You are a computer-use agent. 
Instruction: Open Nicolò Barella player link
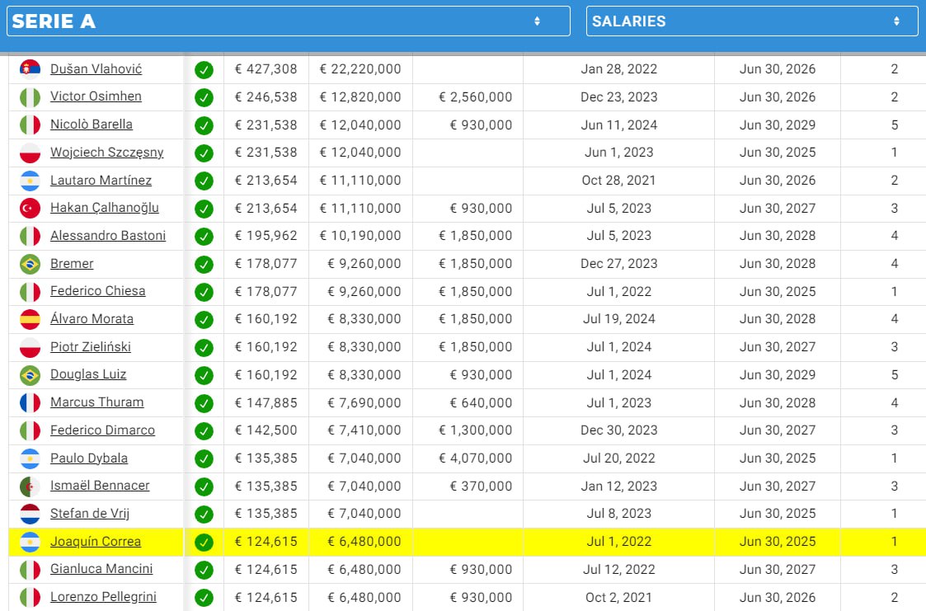(x=91, y=125)
